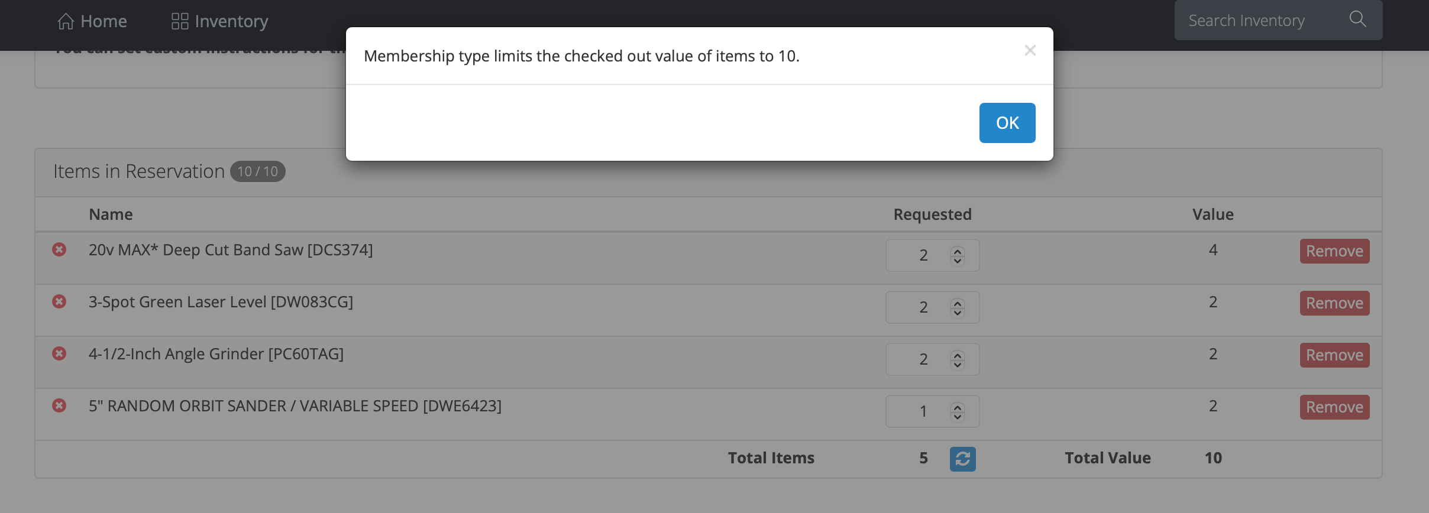Viewport: 1429px width, 513px height.
Task: Confirm the dialog with OK
Action: pos(1007,123)
